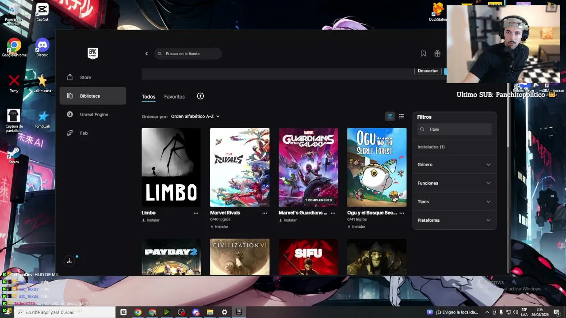Screen dimensions: 566x318
Task: Click the Epic Games logo in the sidebar
Action: pyautogui.click(x=92, y=53)
